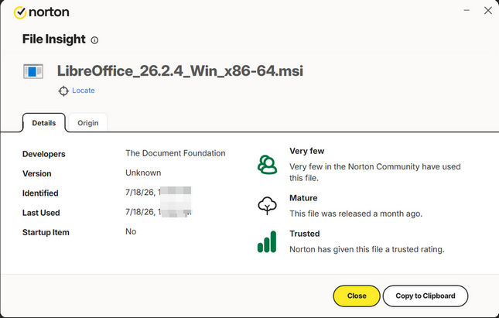Click the Unknown version value
This screenshot has width=499, height=318.
coord(143,173)
